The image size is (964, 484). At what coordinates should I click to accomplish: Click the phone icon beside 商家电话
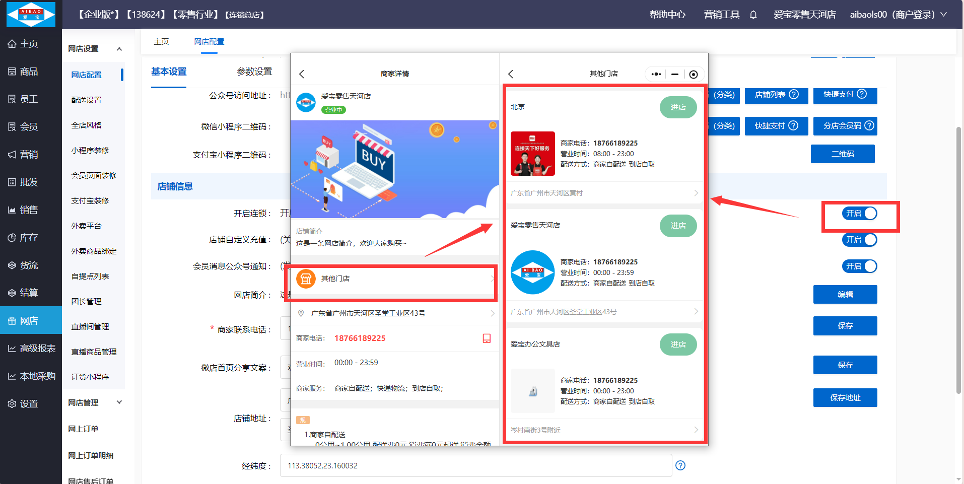point(487,338)
